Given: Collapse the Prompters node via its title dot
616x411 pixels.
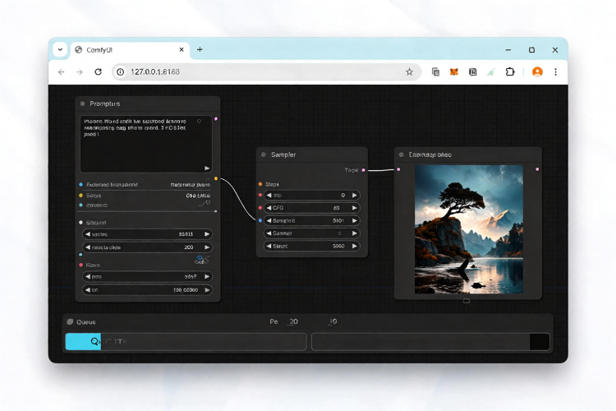Looking at the screenshot, I should (x=82, y=104).
